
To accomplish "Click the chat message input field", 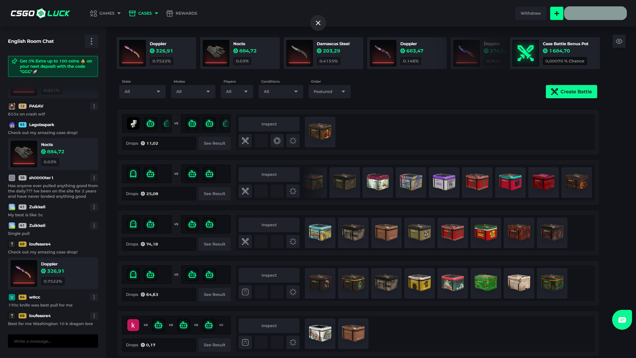I will tap(53, 341).
